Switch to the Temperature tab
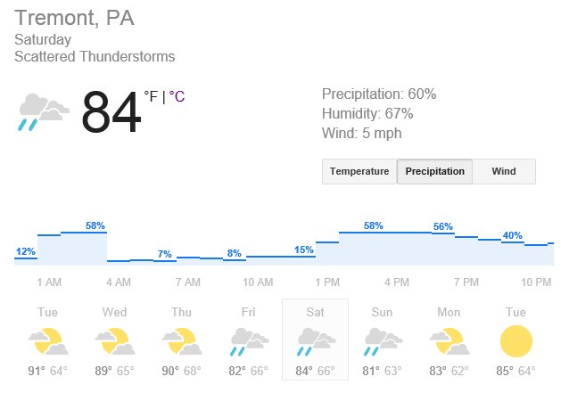Viewport: 569px width, 393px height. click(x=359, y=171)
